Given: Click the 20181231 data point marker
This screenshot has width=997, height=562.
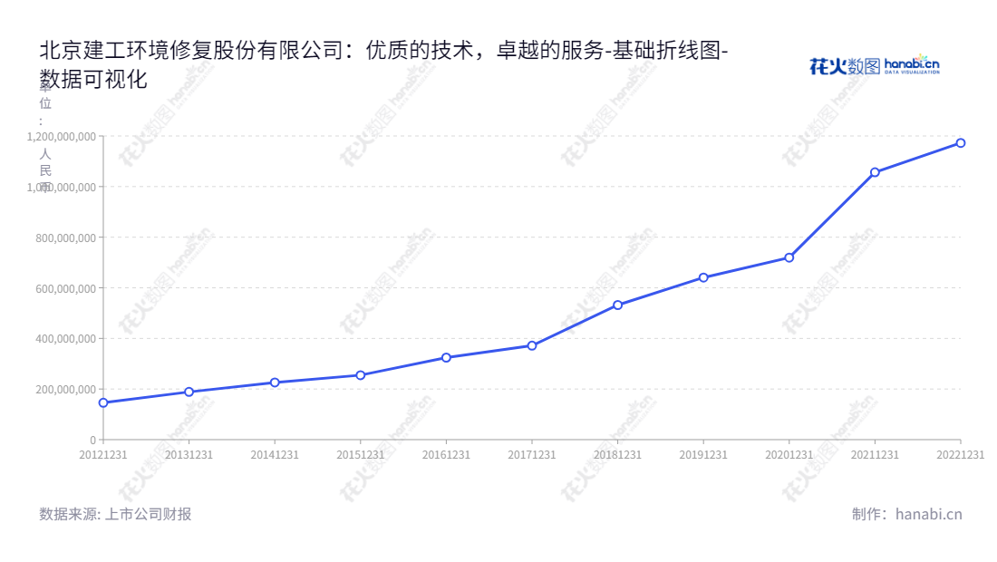Looking at the screenshot, I should (x=617, y=305).
